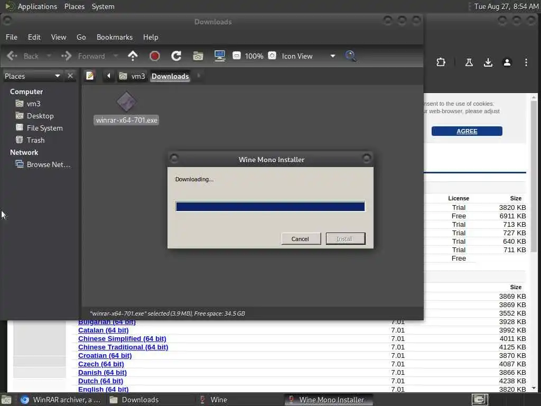This screenshot has width=541, height=406.
Task: Open Computer toolbar icon
Action: (220, 56)
